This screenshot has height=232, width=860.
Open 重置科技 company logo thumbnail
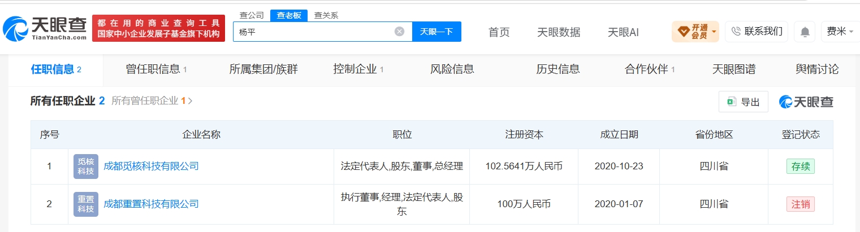(86, 204)
